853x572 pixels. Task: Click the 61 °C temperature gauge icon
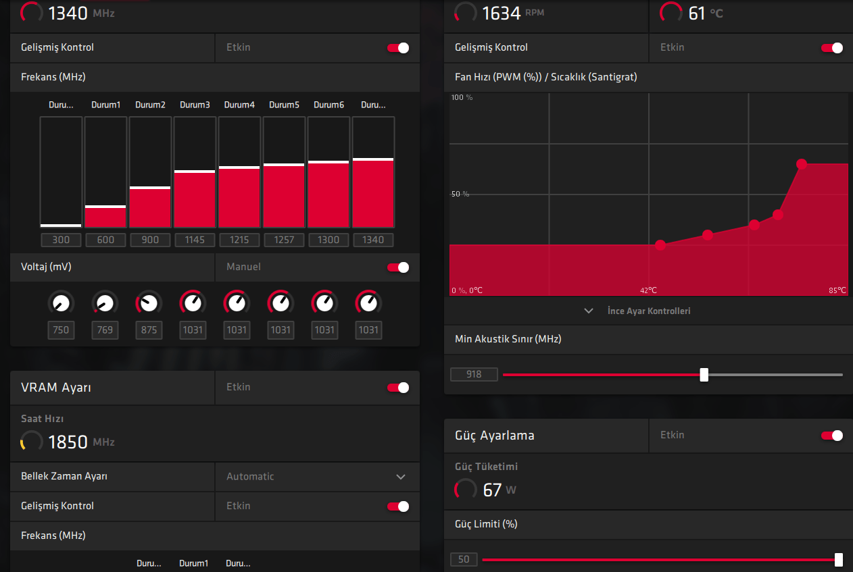671,12
